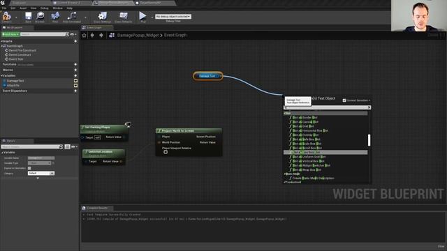This screenshot has width=447, height=251.
Task: Collapse the Graphs section in My Blueprint
Action: pyautogui.click(x=1, y=41)
